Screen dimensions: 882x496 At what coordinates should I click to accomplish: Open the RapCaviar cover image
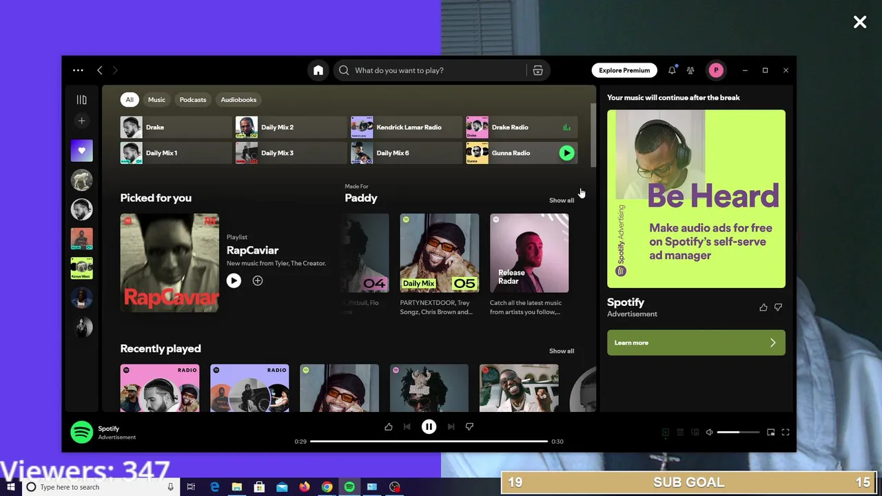tap(170, 263)
